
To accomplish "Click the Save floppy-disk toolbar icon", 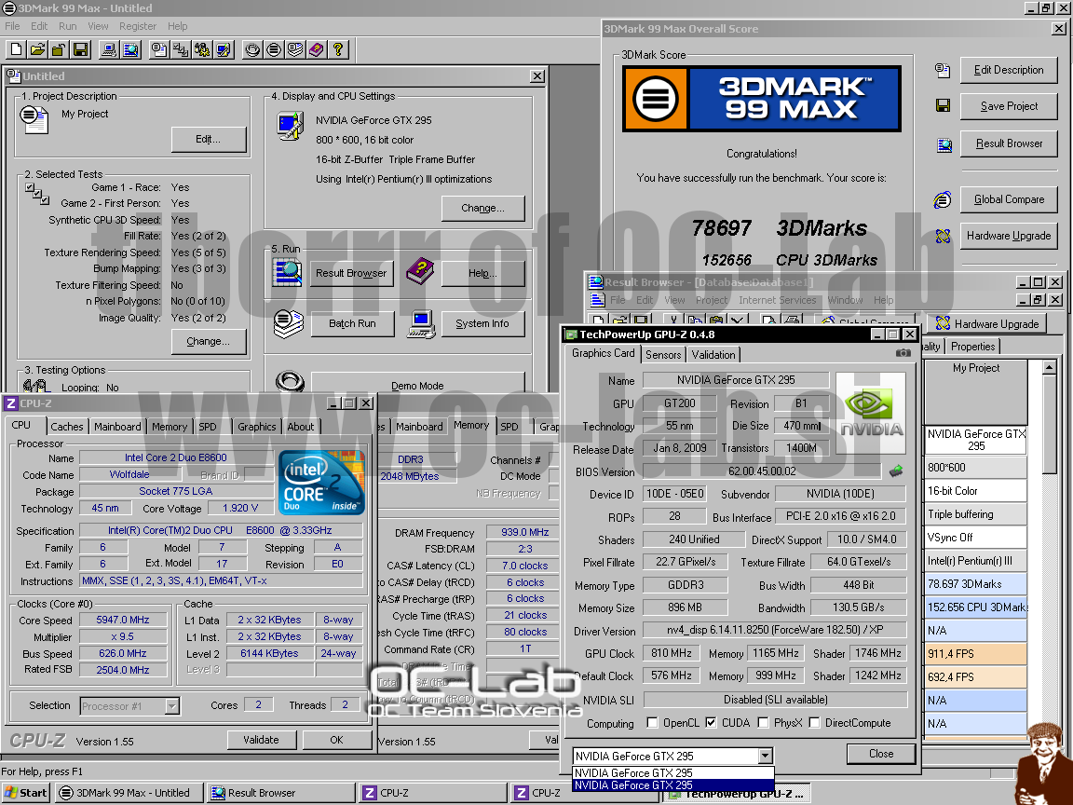I will (x=80, y=50).
